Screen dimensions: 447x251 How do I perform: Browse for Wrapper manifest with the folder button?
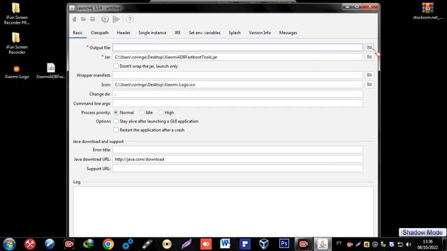pos(369,75)
